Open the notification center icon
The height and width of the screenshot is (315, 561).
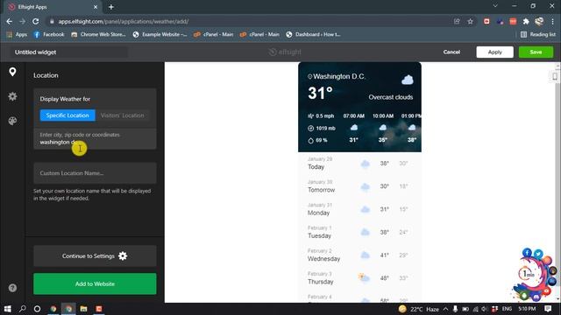click(x=548, y=309)
